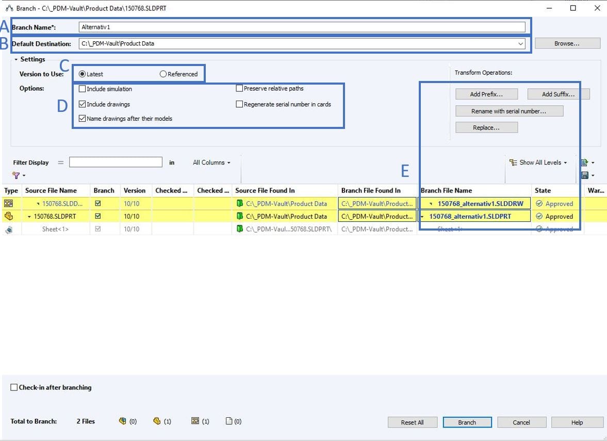Enable Preserve relative paths option
Image resolution: width=607 pixels, height=441 pixels.
click(x=239, y=89)
